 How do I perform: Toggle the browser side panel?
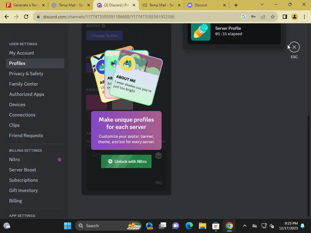285,17
